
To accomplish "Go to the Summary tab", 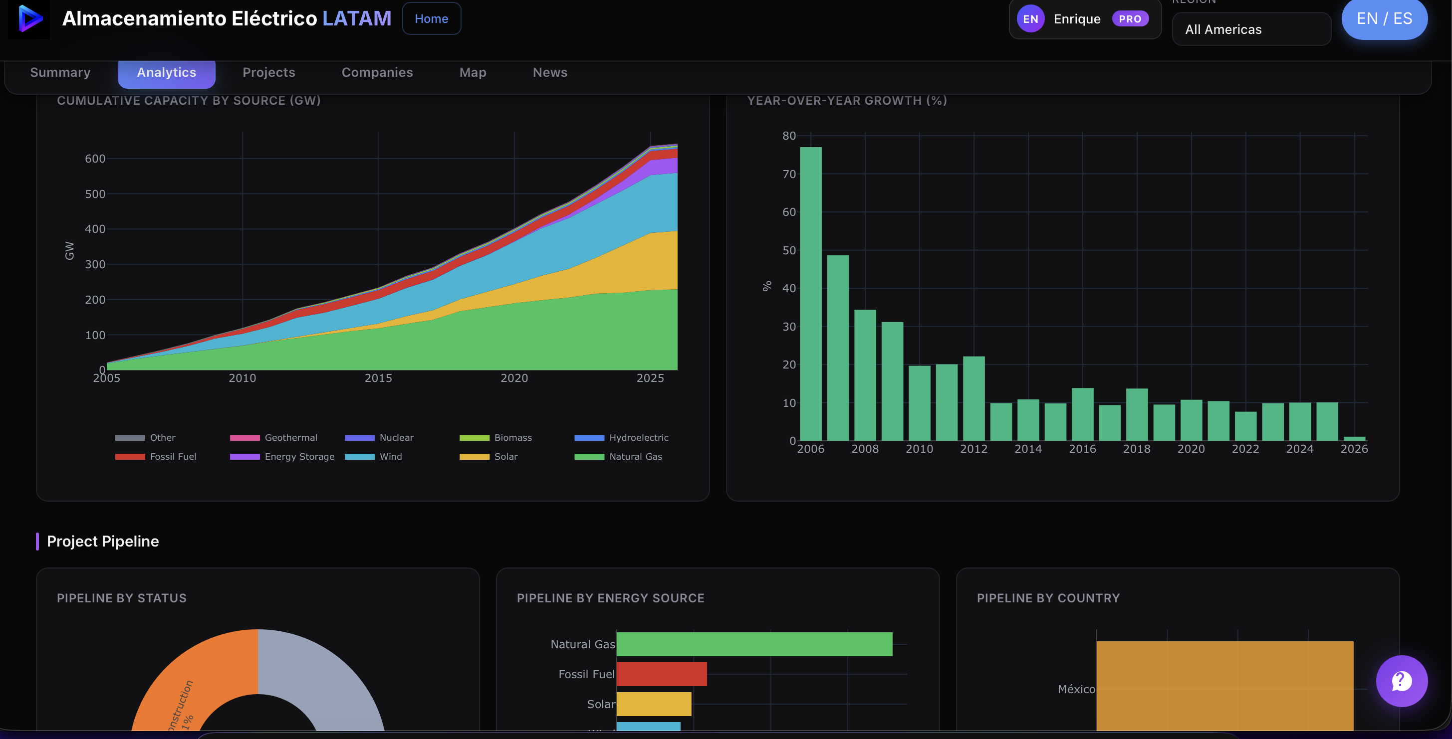I will 60,72.
